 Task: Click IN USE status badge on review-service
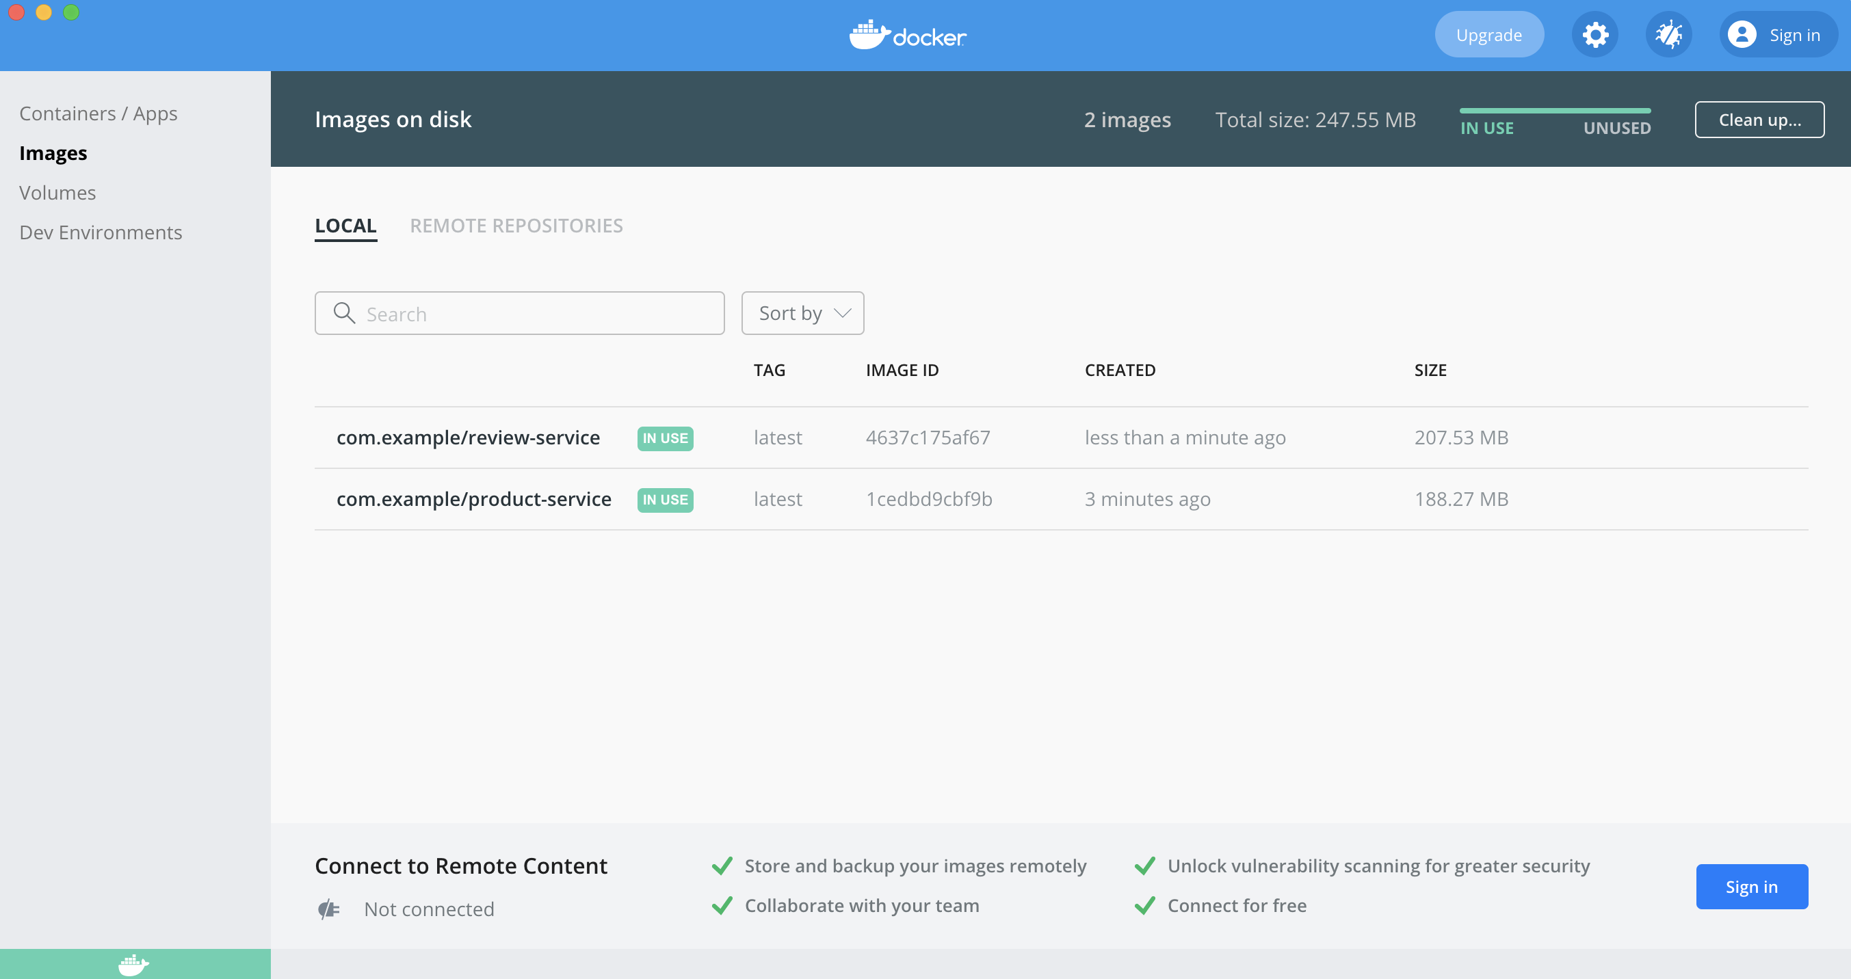point(665,437)
